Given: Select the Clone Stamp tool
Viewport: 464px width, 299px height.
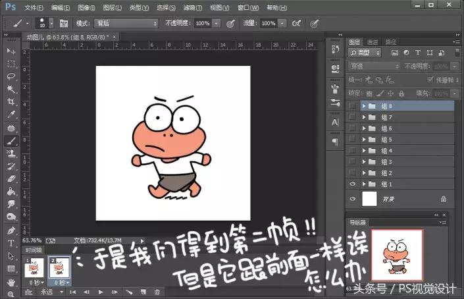Looking at the screenshot, I should pos(11,153).
